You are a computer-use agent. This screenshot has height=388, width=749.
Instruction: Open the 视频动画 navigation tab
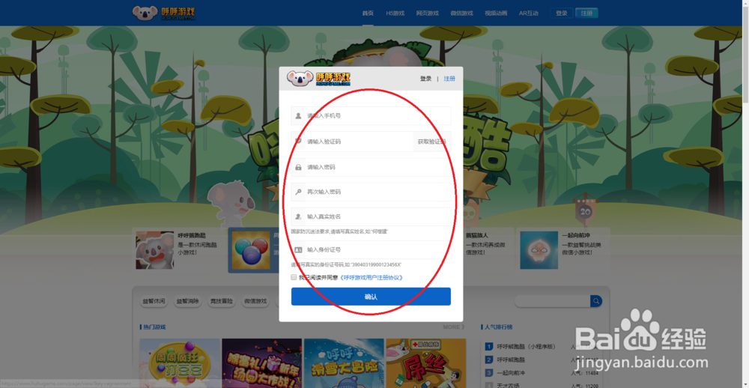(x=496, y=13)
